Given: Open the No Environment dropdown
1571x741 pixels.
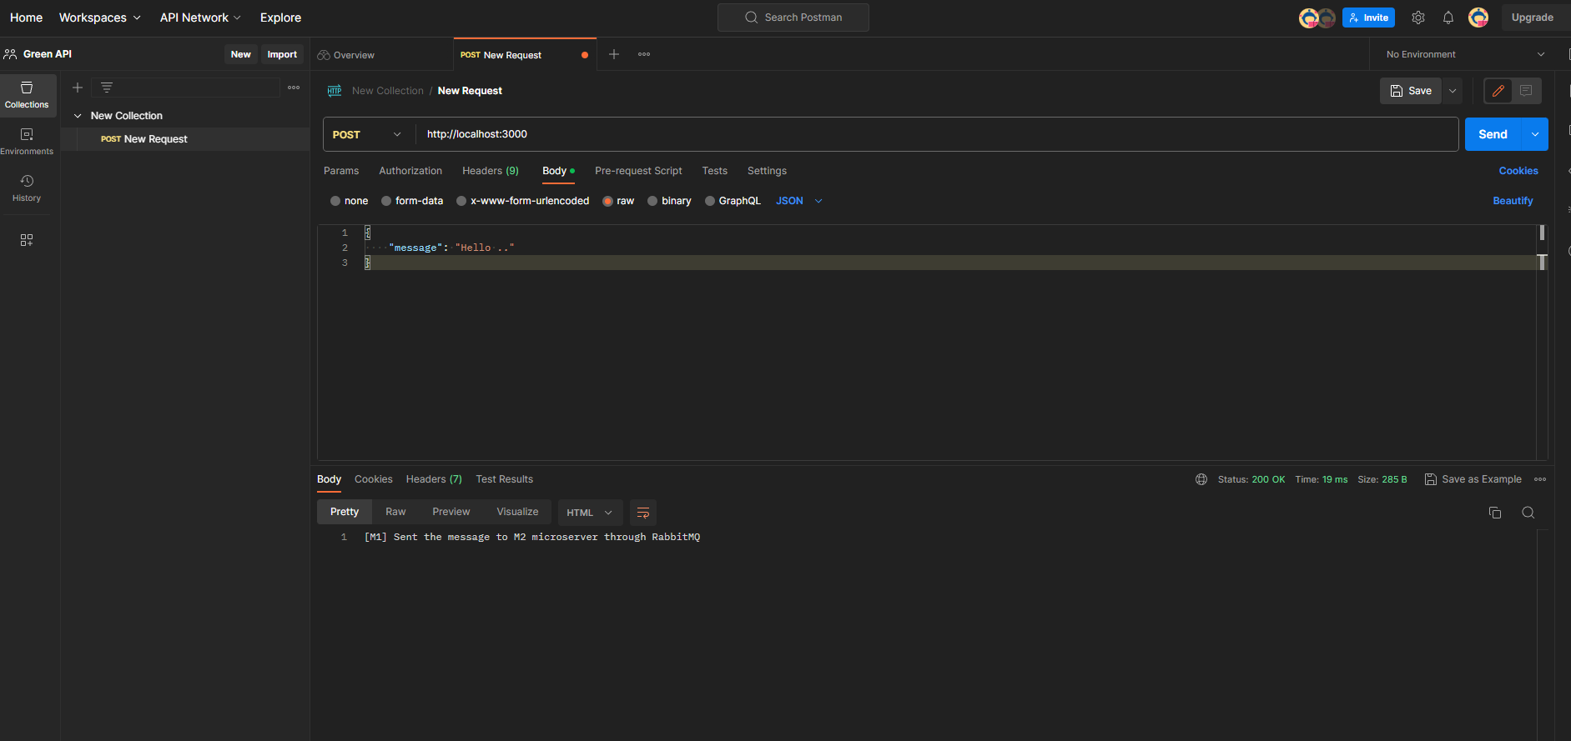Looking at the screenshot, I should 1465,54.
